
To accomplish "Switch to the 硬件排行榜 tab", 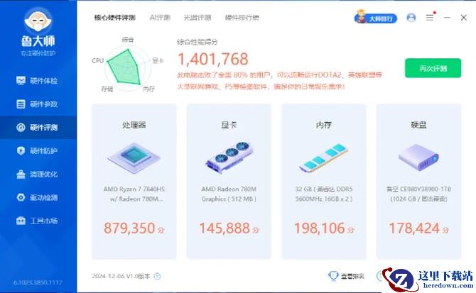I will pyautogui.click(x=242, y=18).
